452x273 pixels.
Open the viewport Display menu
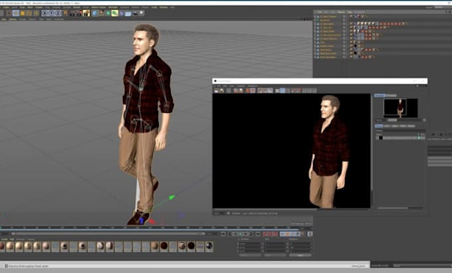coord(23,19)
